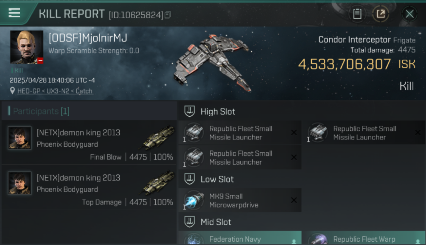The width and height of the screenshot is (426, 245).
Task: Select the Top Damage participant portrait
Action: coord(20,183)
